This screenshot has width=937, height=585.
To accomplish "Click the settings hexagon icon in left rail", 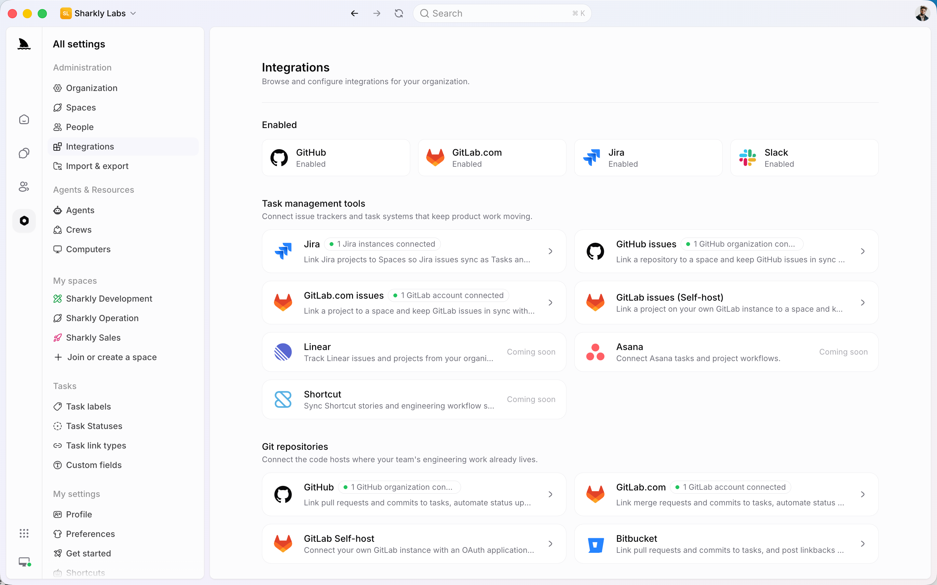I will (x=24, y=221).
